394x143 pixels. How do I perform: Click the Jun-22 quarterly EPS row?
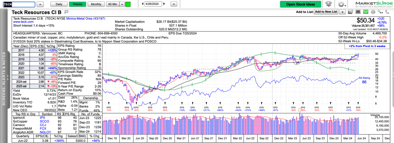(57, 141)
